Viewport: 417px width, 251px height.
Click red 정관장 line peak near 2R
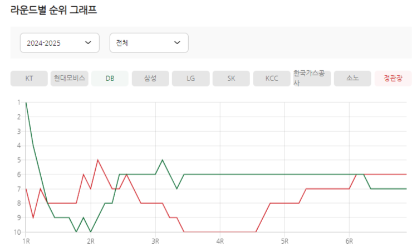(98, 160)
